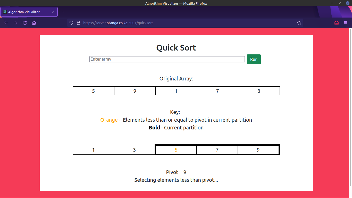
Task: Click the cell containing 9 in original array
Action: pos(135,91)
